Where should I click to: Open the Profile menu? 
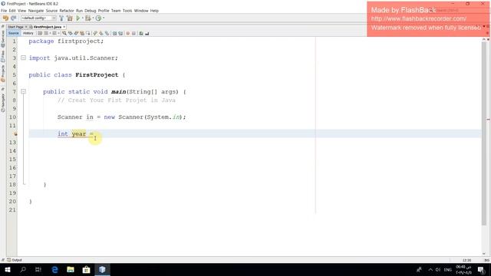pos(104,11)
